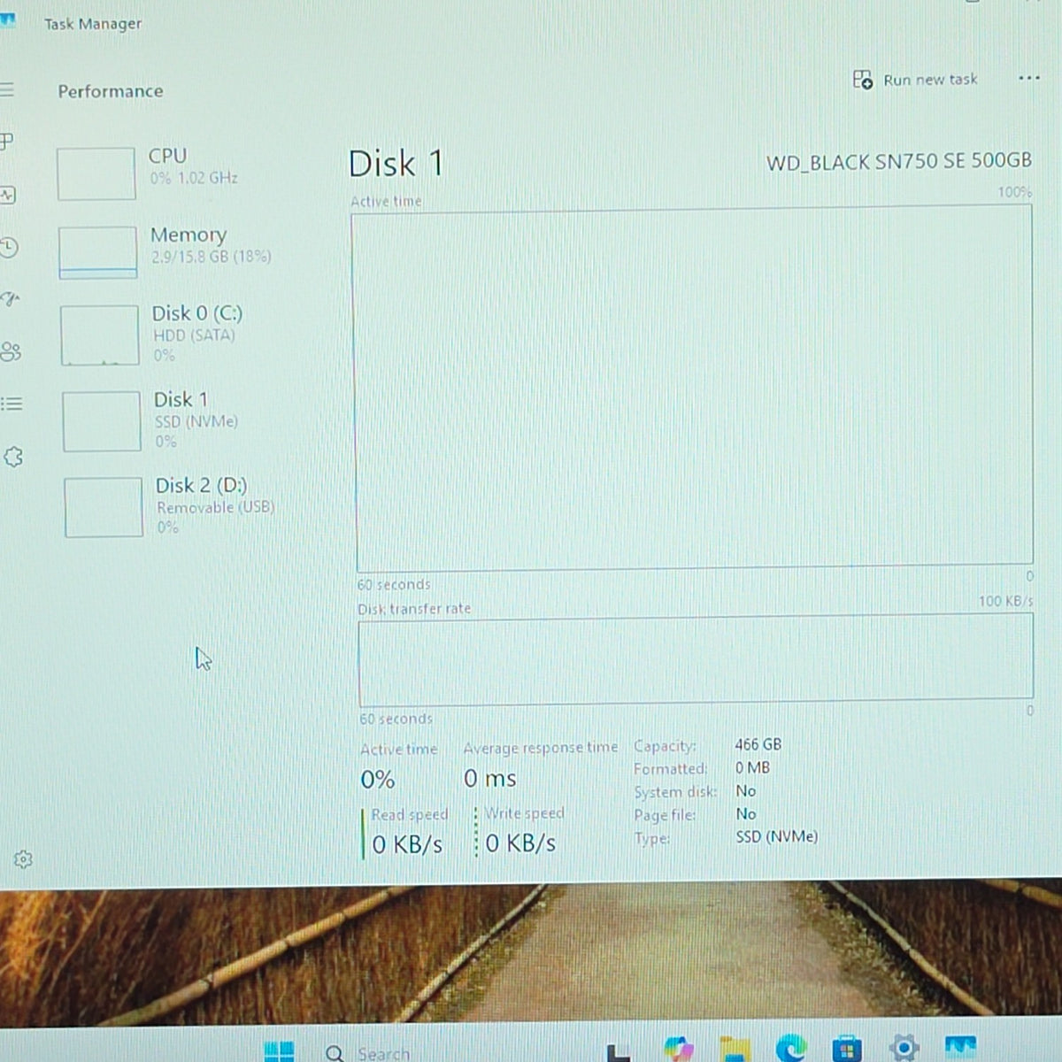Viewport: 1062px width, 1062px height.
Task: Open the Startup apps sidebar icon
Action: (x=10, y=299)
